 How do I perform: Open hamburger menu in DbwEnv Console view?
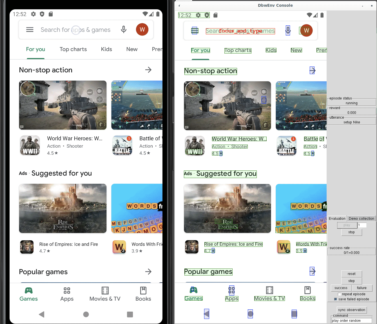click(195, 30)
